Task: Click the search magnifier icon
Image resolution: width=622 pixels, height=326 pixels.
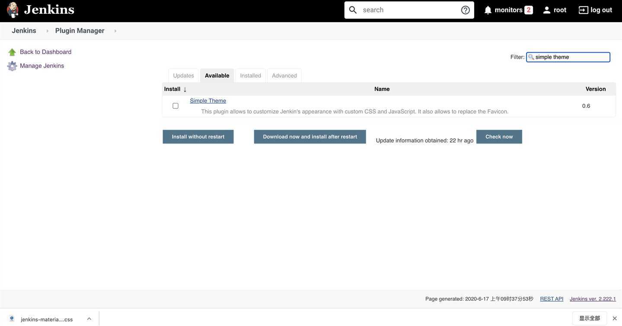Action: pos(353,10)
